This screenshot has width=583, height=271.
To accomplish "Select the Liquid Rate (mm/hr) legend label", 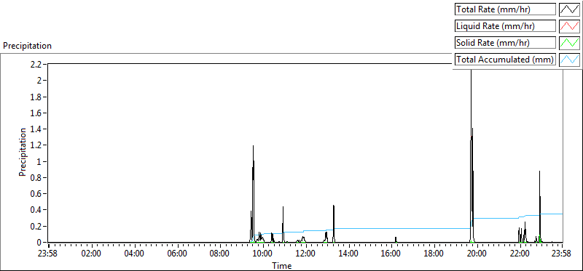I will [505, 26].
